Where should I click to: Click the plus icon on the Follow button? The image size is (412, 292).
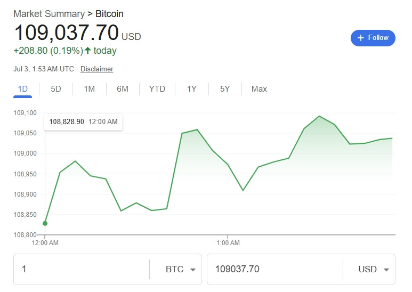[361, 38]
